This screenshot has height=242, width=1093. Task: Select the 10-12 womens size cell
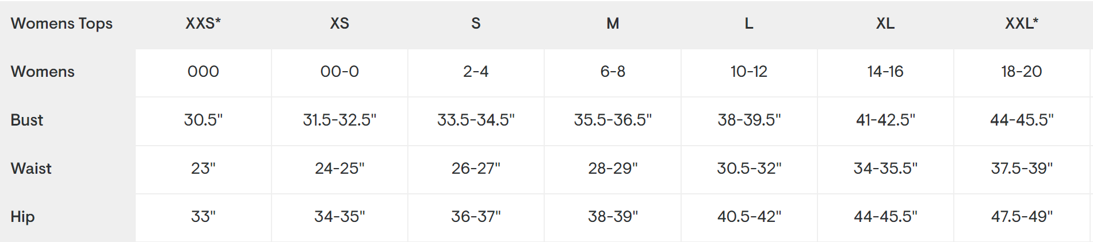coord(749,72)
